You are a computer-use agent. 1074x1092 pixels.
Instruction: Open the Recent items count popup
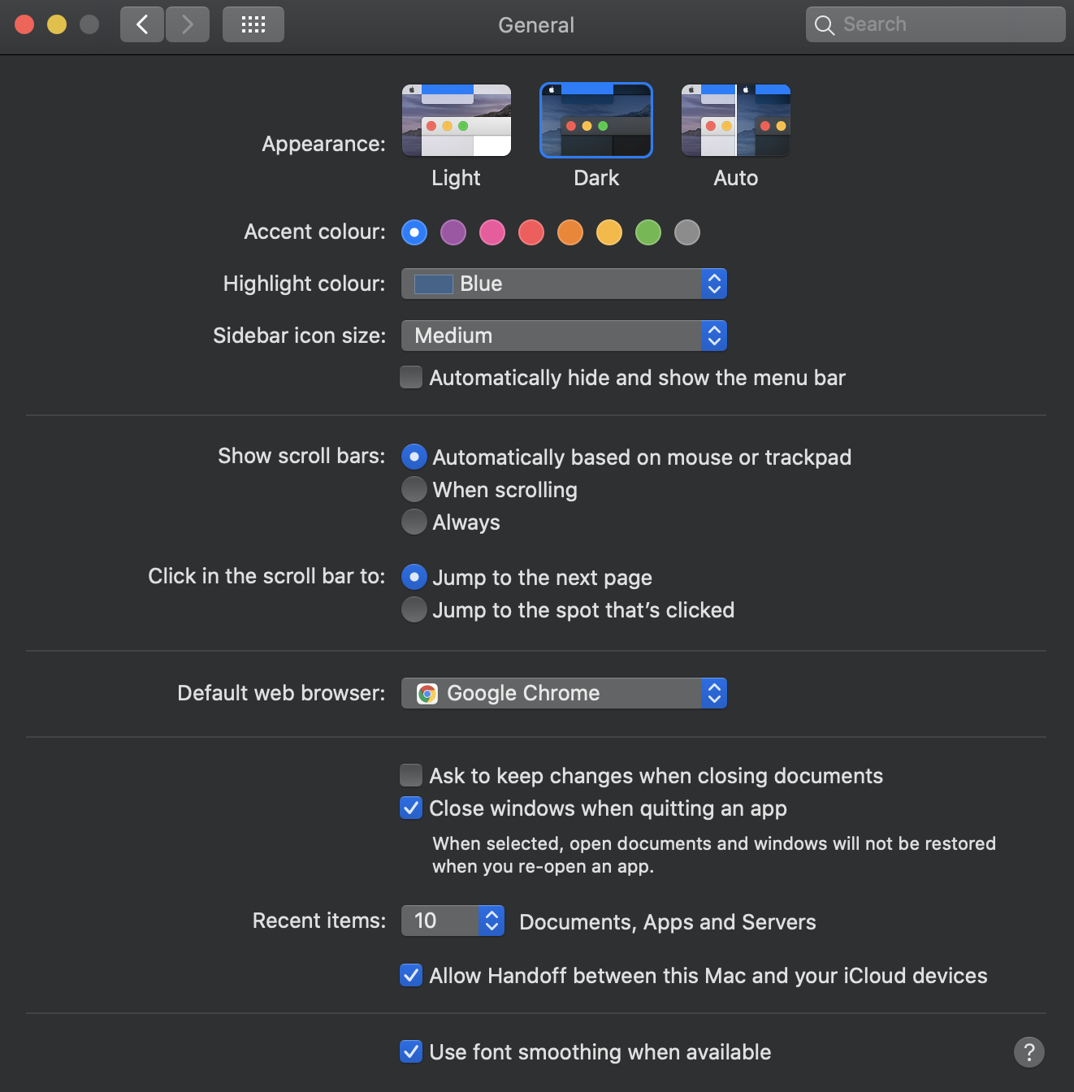click(453, 921)
